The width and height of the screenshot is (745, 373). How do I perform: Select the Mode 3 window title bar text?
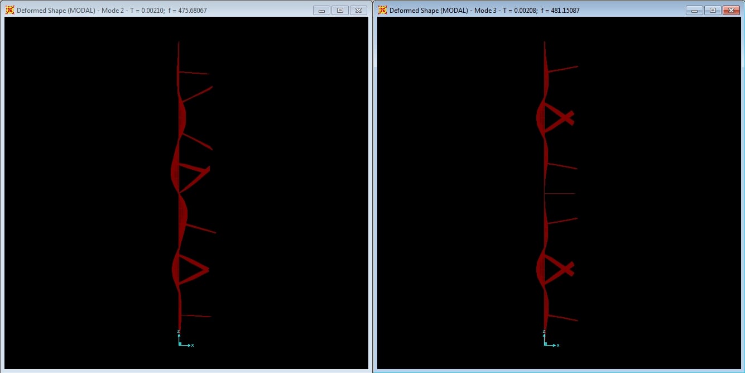coord(484,10)
